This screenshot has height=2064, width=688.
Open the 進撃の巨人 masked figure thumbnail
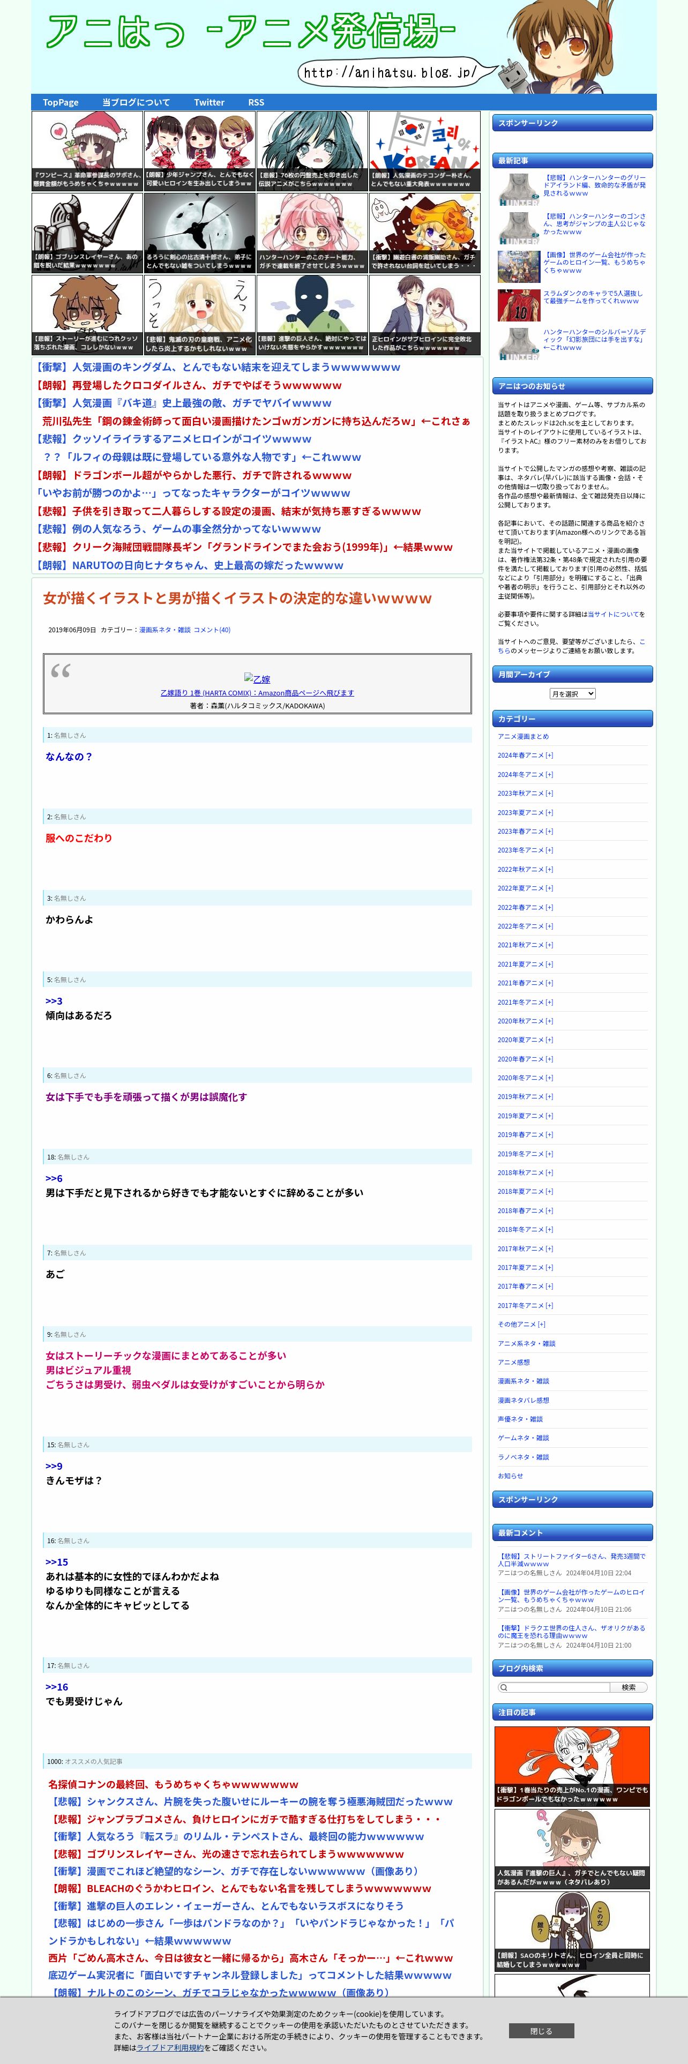[312, 315]
